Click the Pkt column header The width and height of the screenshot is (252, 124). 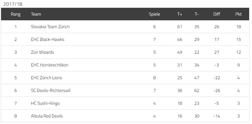pos(238,14)
